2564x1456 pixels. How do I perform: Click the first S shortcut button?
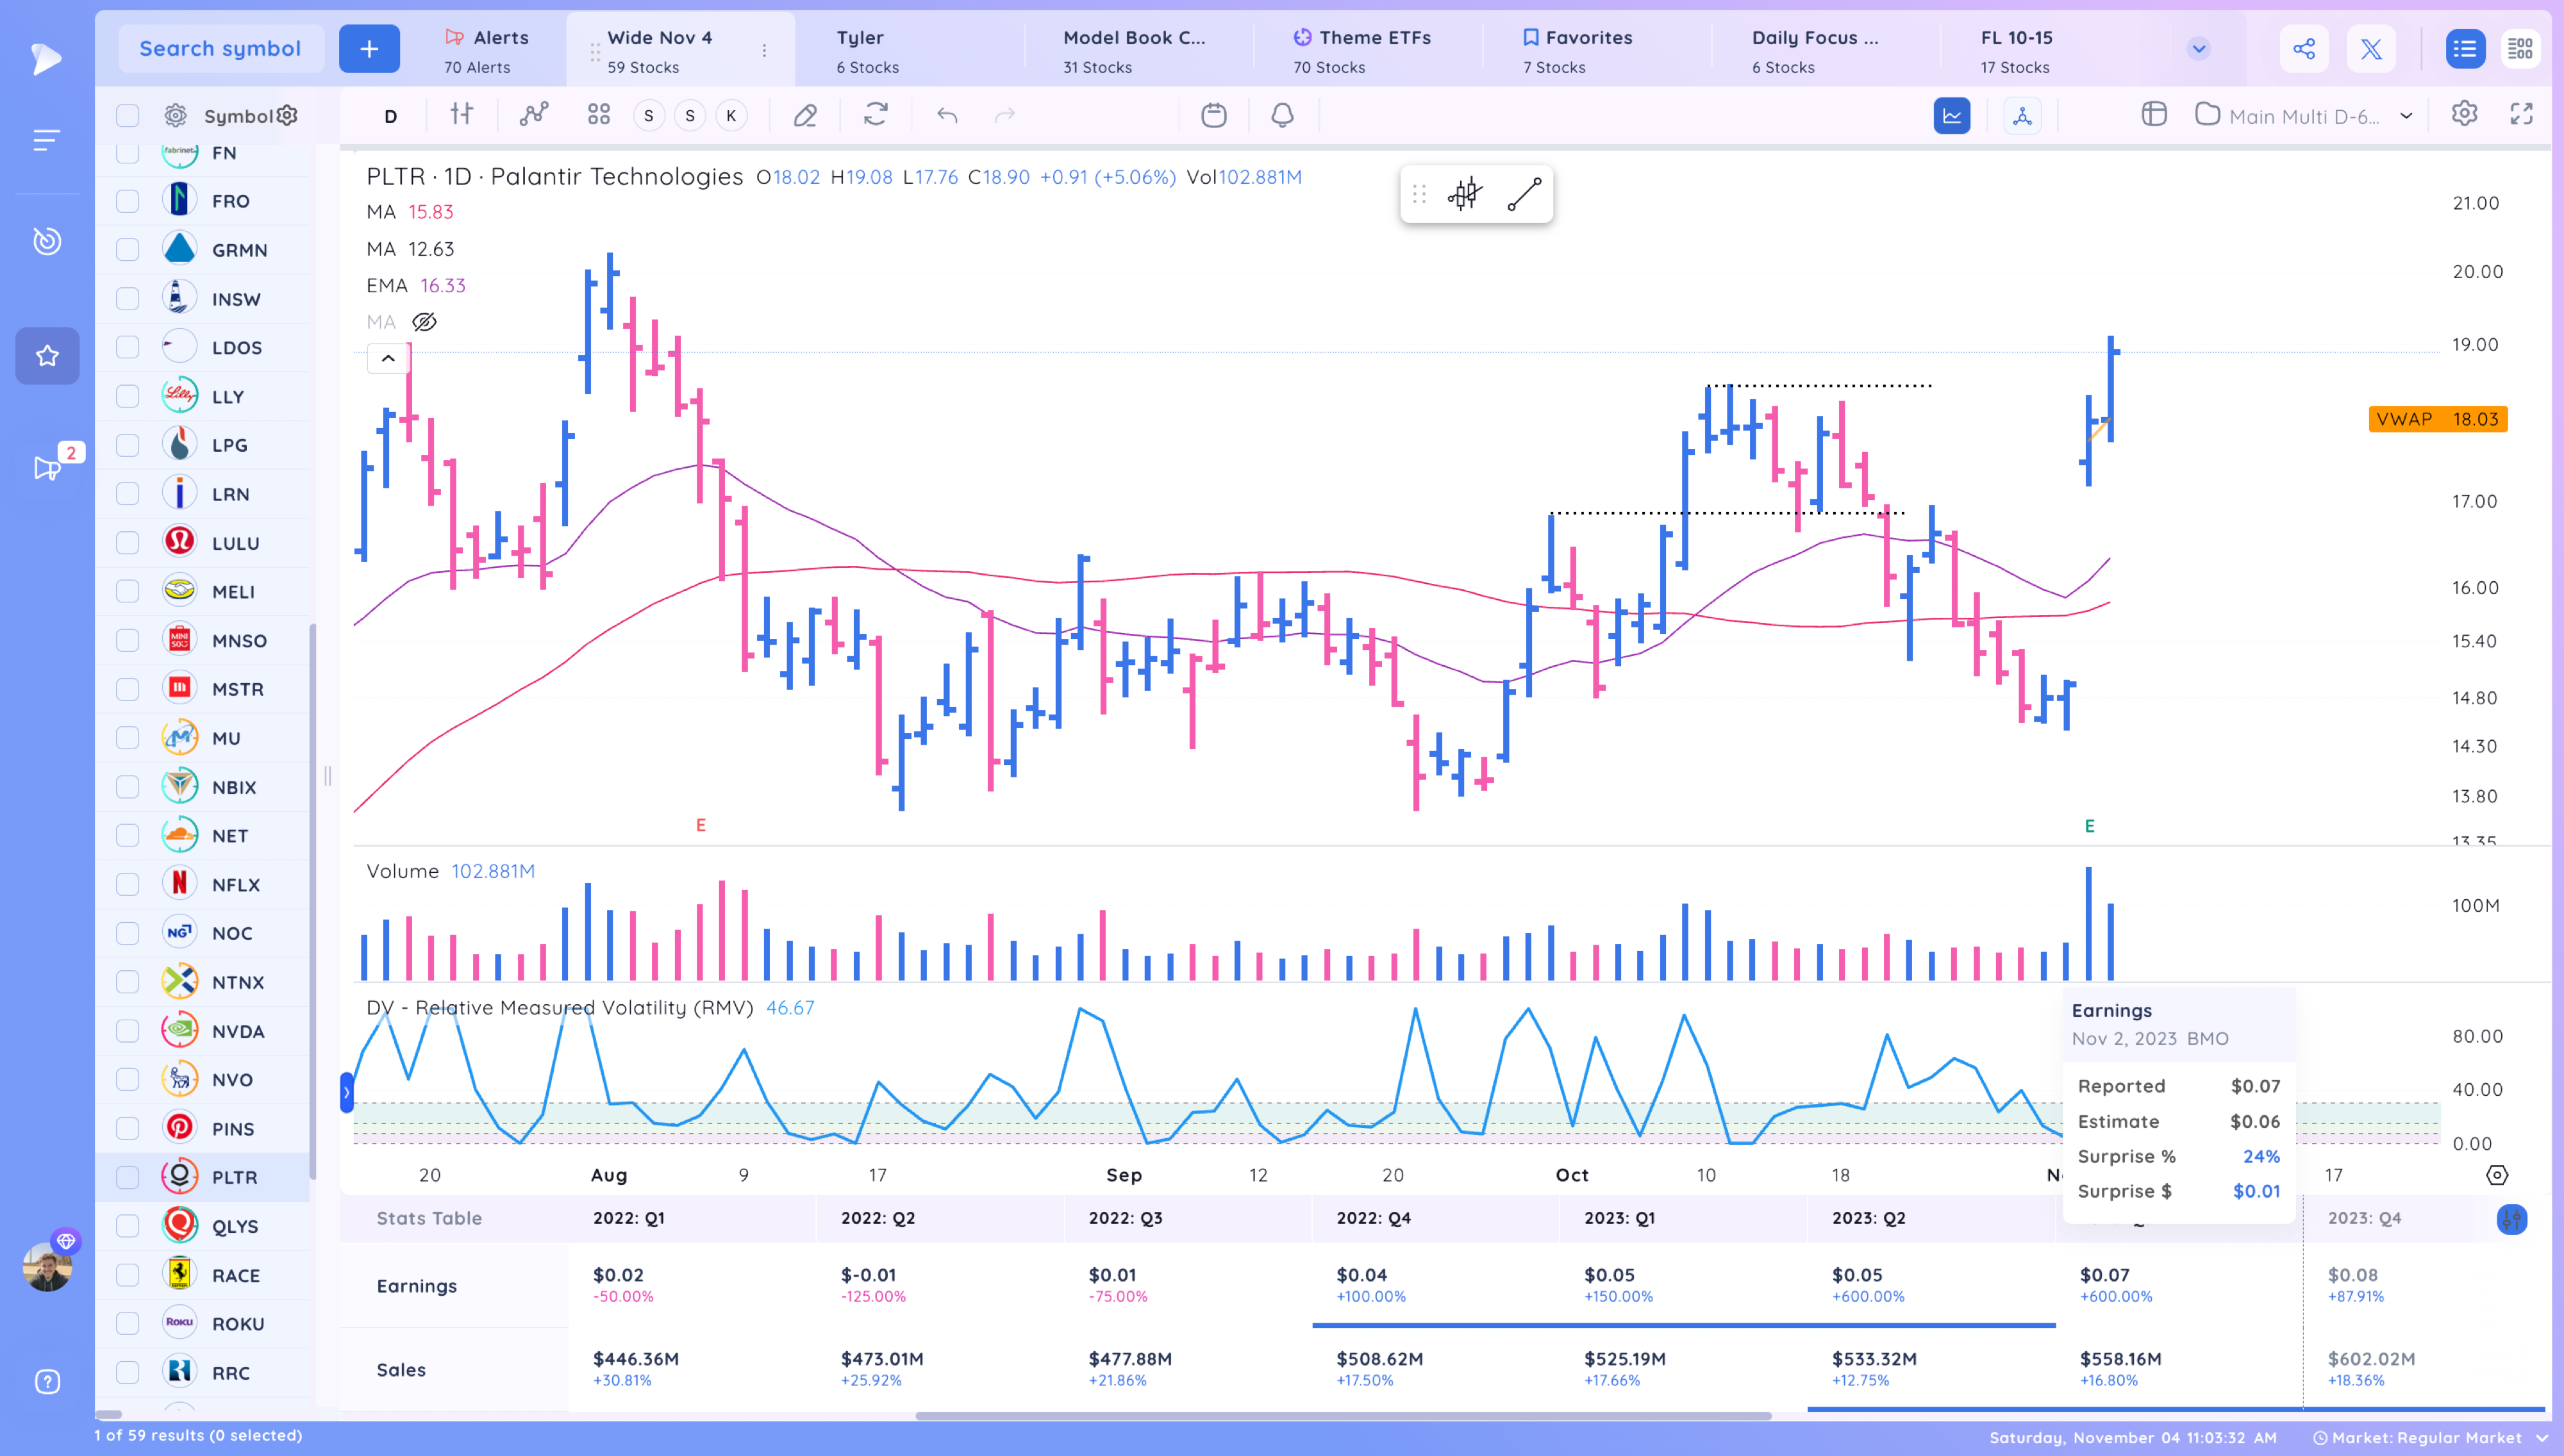(x=649, y=116)
